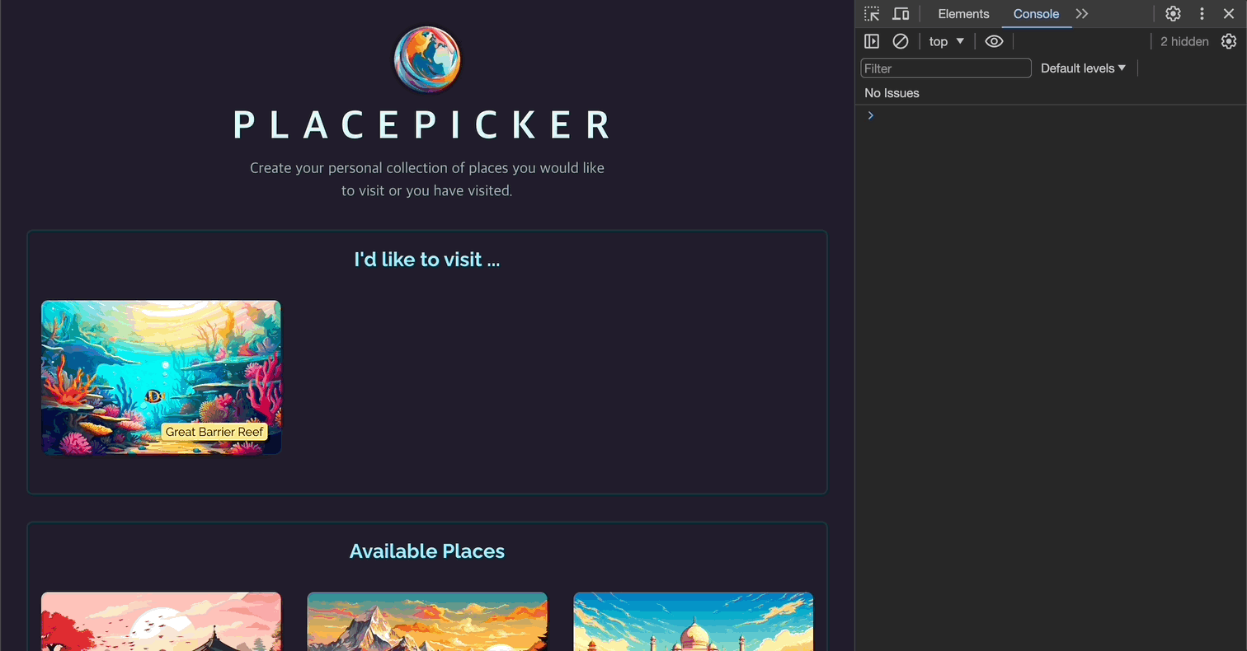This screenshot has width=1247, height=651.
Task: Show more DevTools tabs chevron
Action: (1082, 14)
